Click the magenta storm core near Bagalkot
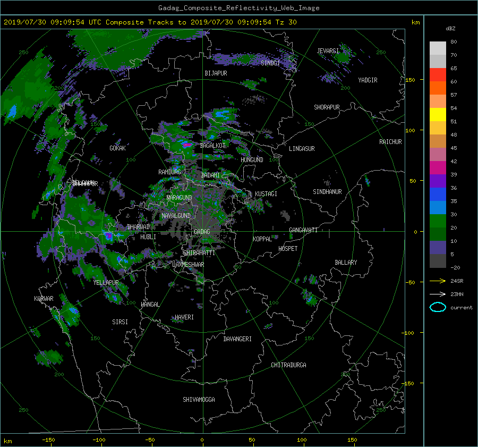478x447 pixels. coord(187,145)
